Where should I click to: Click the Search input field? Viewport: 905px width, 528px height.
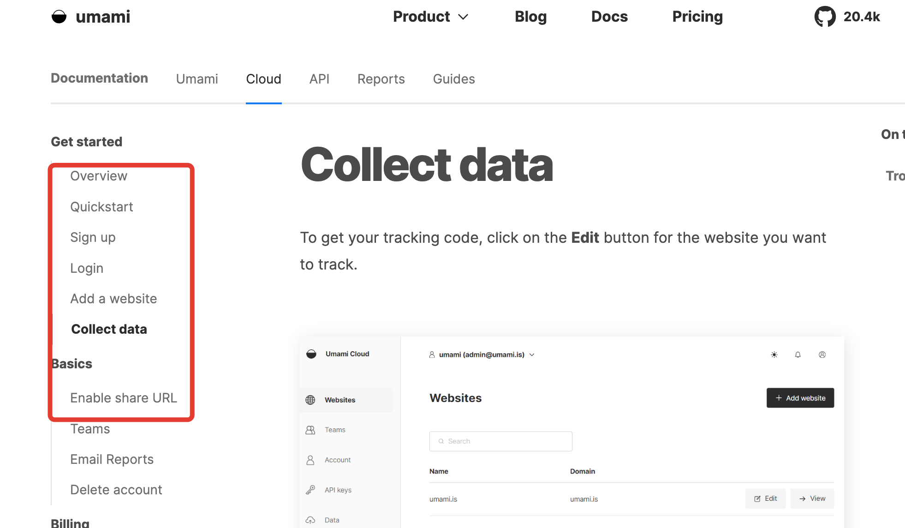500,441
